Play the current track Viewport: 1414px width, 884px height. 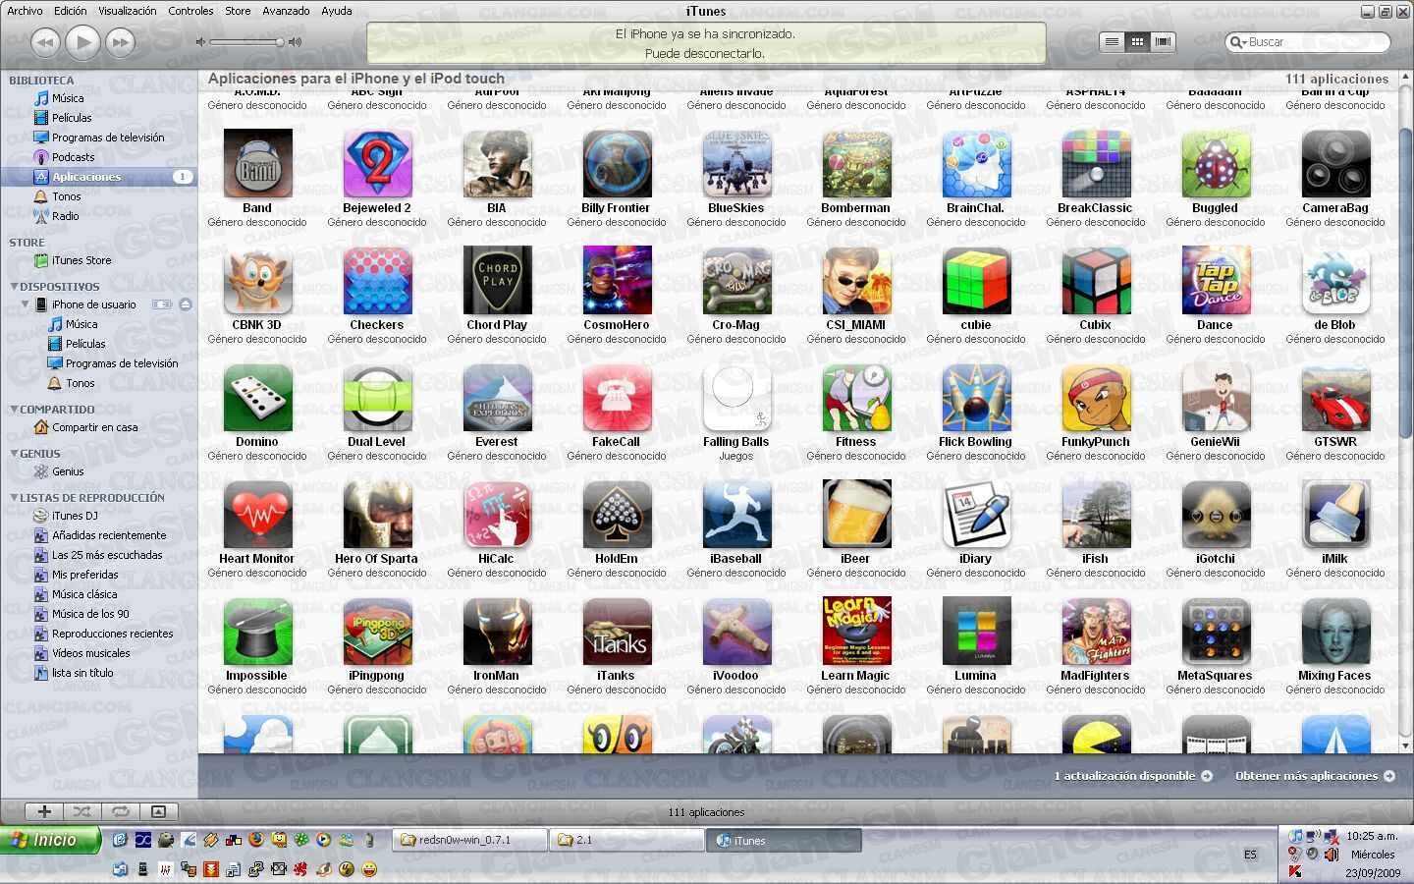[x=82, y=42]
